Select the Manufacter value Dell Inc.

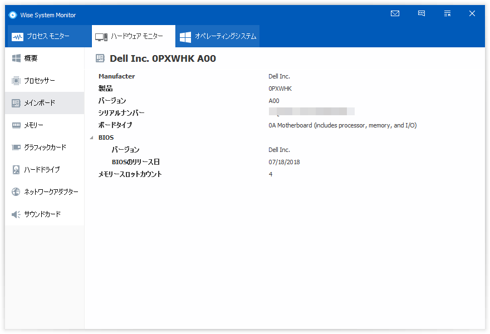pyautogui.click(x=279, y=76)
